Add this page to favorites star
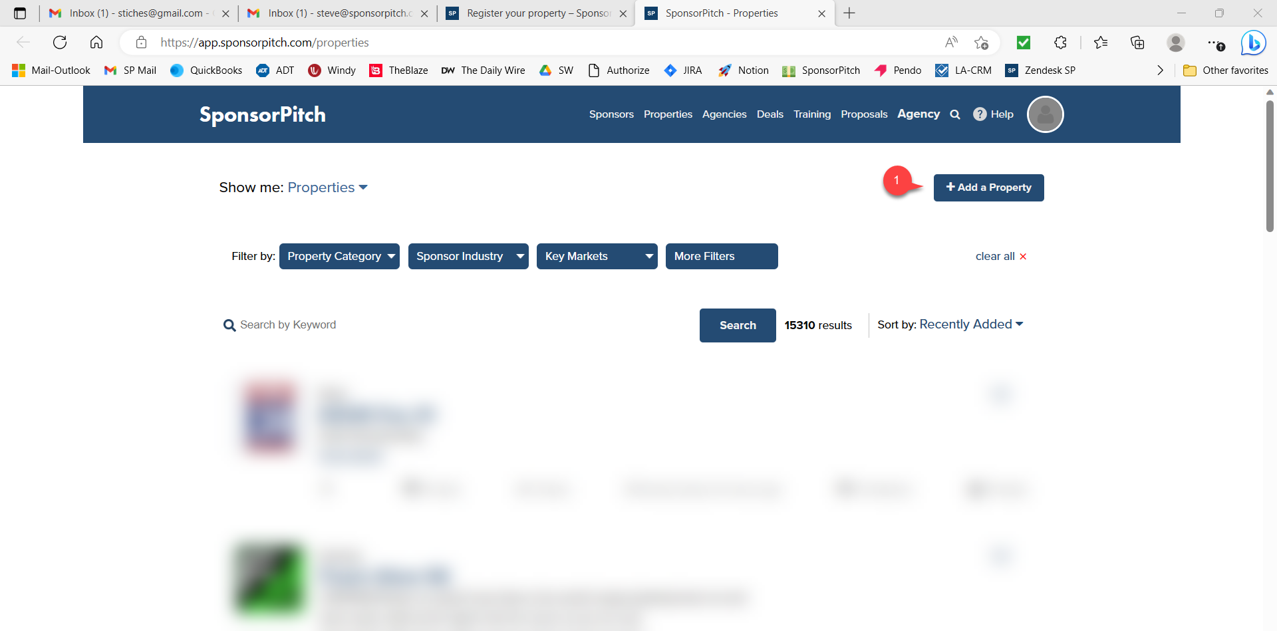The height and width of the screenshot is (631, 1277). coord(981,43)
